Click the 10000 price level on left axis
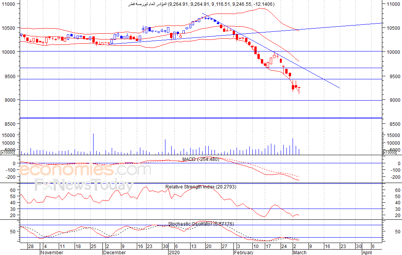 click(8, 52)
